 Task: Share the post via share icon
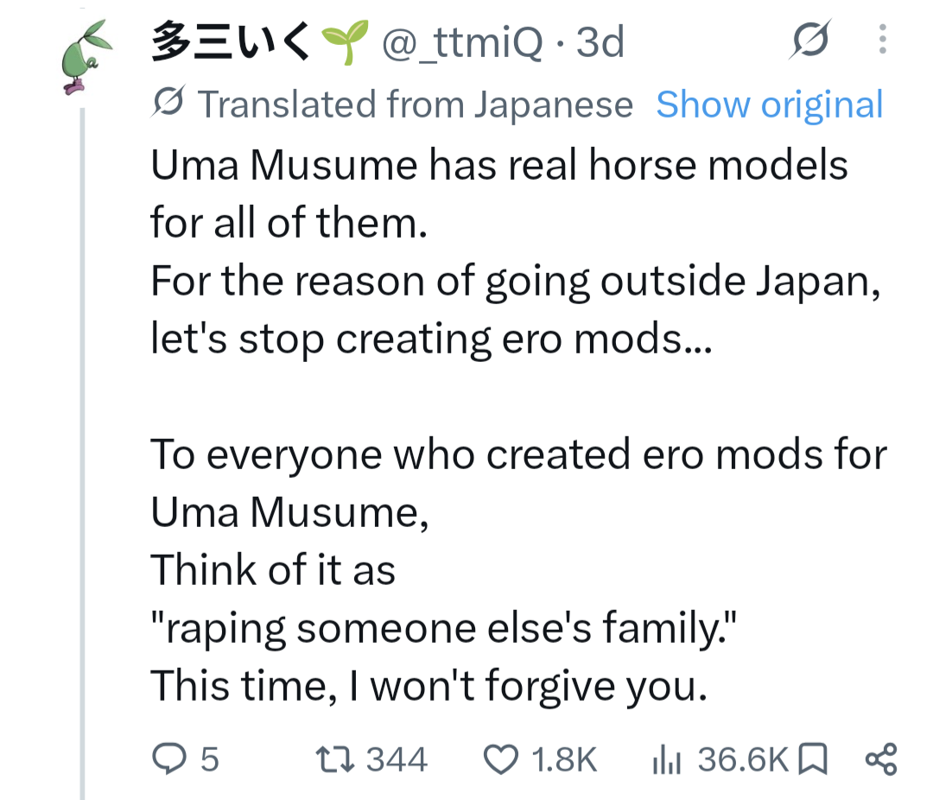tap(881, 759)
